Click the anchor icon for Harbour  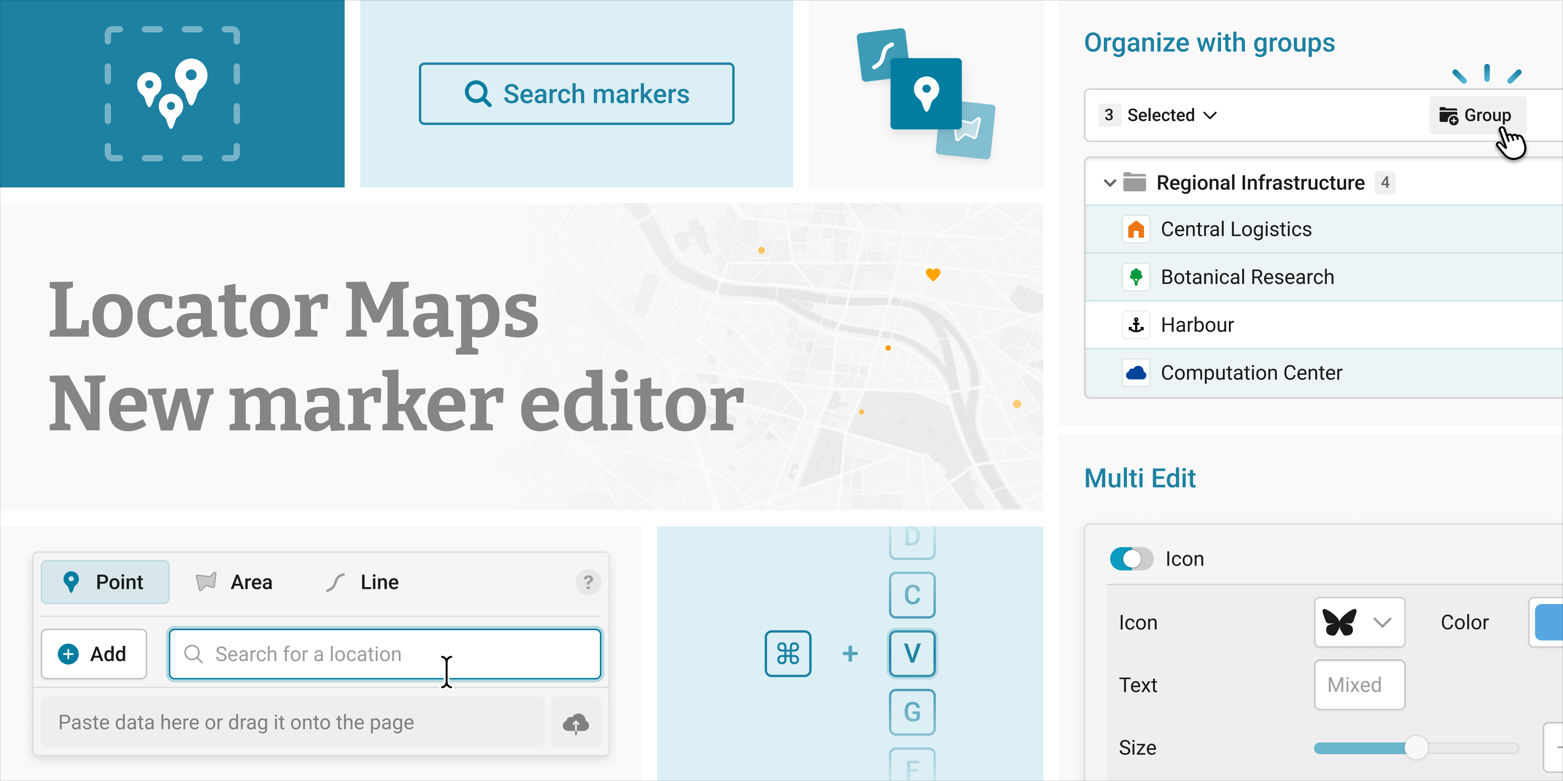(x=1135, y=325)
